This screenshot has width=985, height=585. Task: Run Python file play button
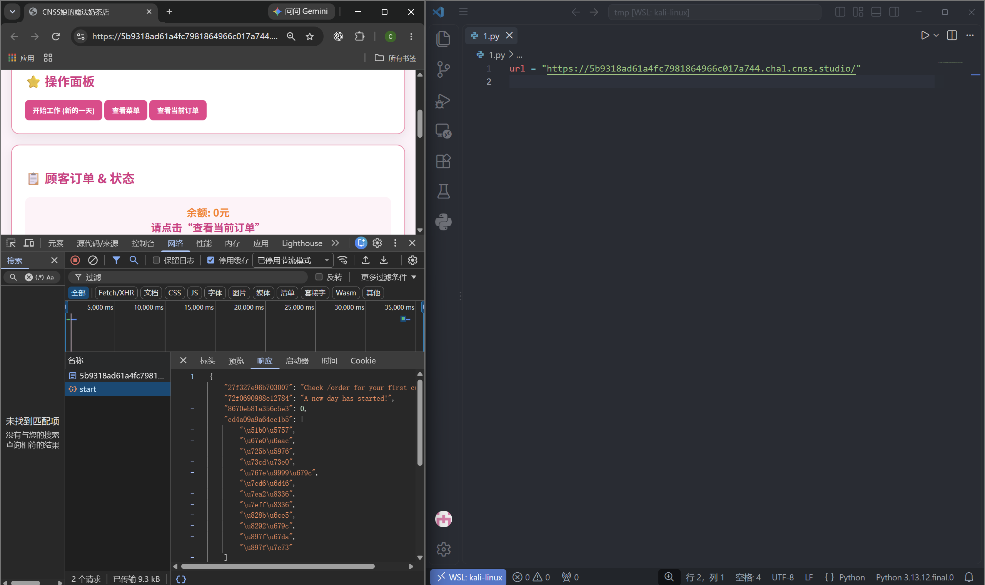click(x=925, y=35)
